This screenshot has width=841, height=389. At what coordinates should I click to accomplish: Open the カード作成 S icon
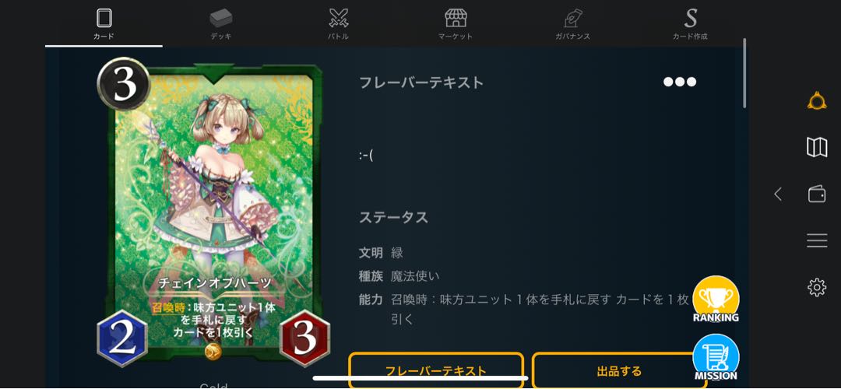click(x=690, y=23)
